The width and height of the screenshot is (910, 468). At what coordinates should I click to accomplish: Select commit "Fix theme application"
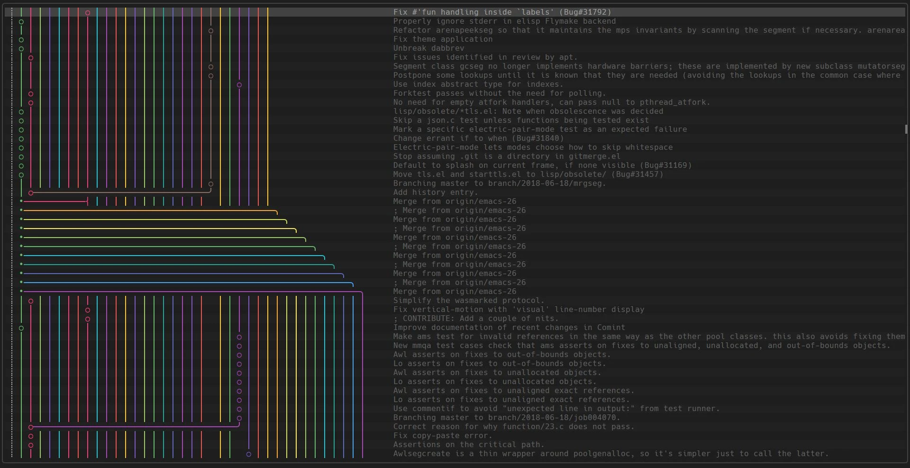(443, 39)
